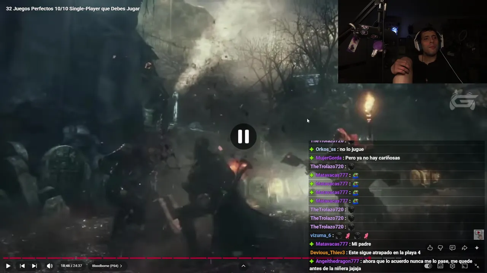Screen dimensions: 487x273
Task: Exit full screen mode
Action: click(477, 266)
